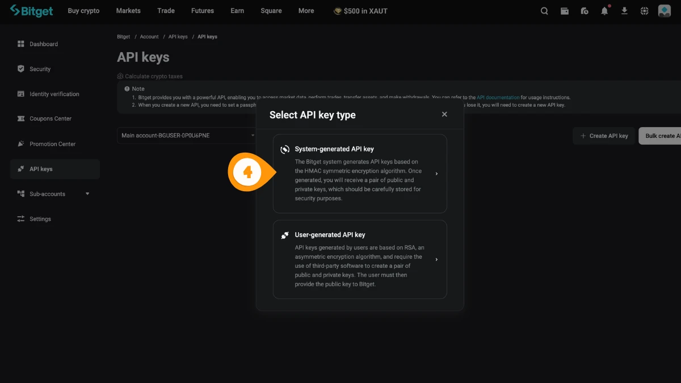Click the search magnifier icon
This screenshot has width=681, height=383.
tap(544, 11)
